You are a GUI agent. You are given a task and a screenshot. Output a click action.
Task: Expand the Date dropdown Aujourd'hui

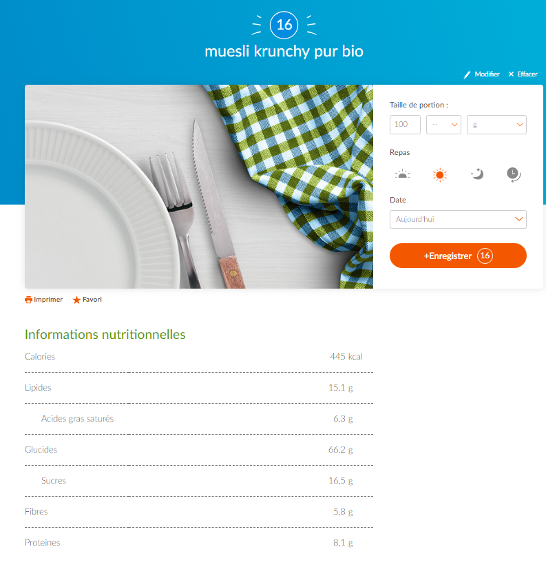click(458, 219)
